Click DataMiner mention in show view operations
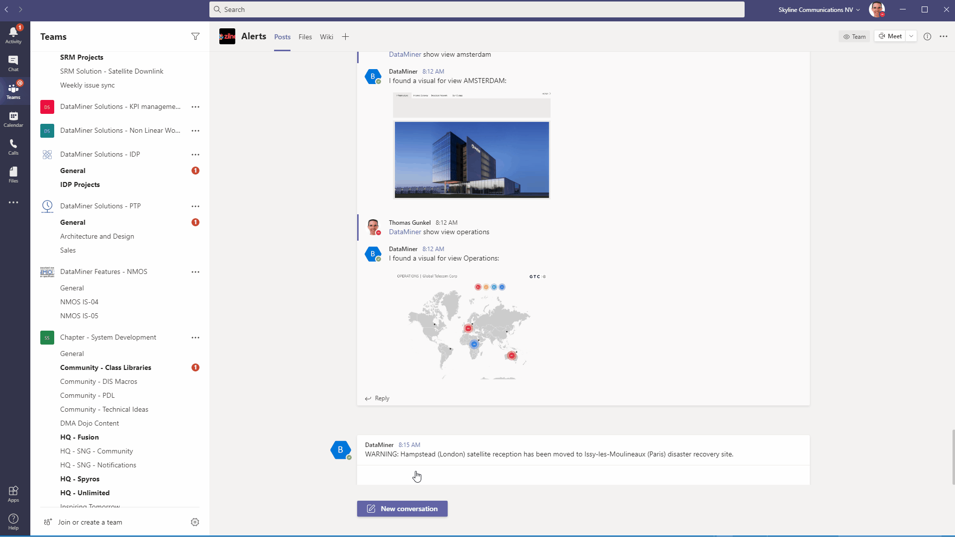Viewport: 955px width, 537px height. pyautogui.click(x=405, y=232)
